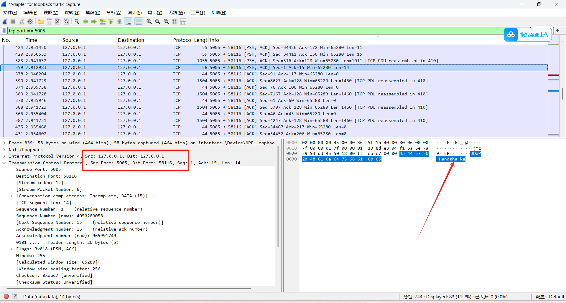Click the open capture file folder icon
Viewport: 566px width, 303px height.
pyautogui.click(x=41, y=21)
